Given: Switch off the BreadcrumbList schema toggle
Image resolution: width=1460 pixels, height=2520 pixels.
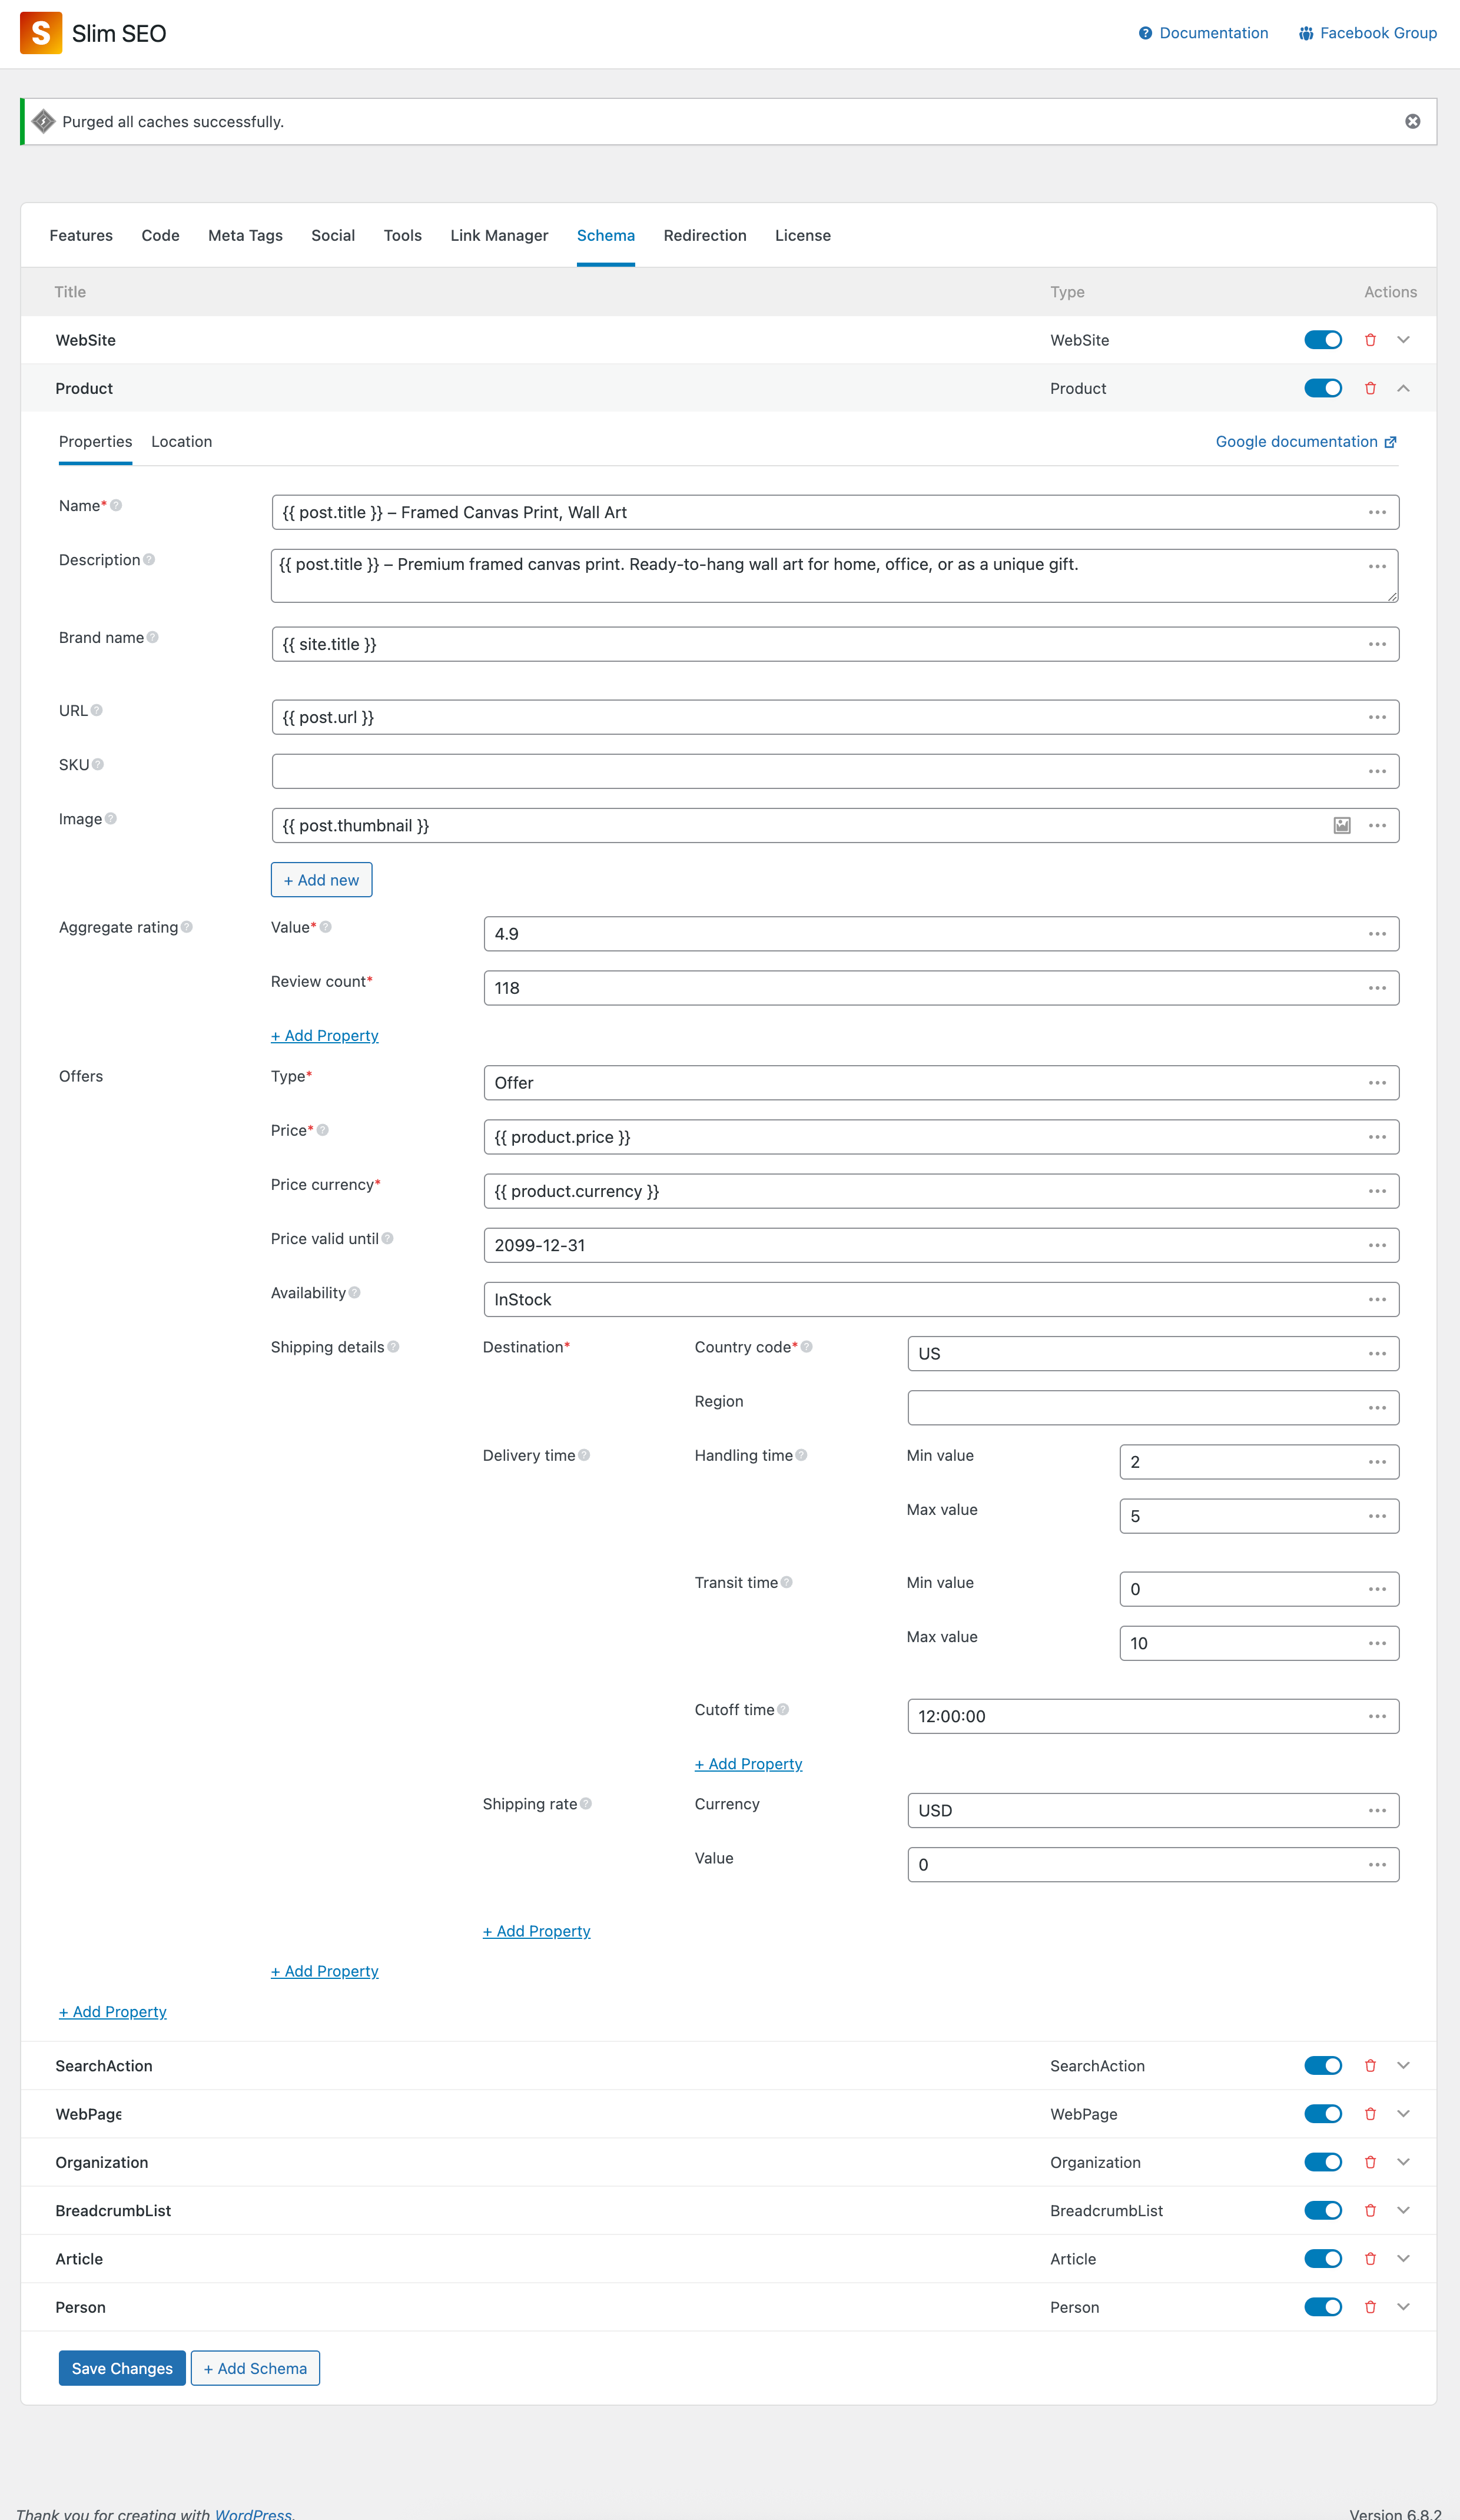Looking at the screenshot, I should click(1322, 2210).
